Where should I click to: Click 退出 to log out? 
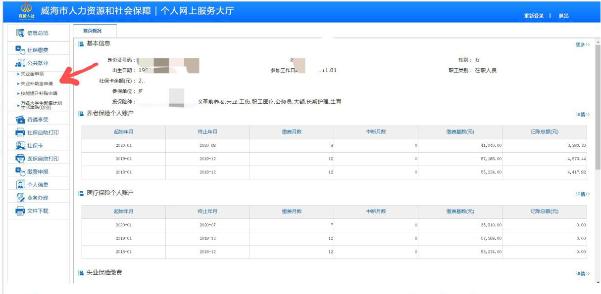point(564,16)
